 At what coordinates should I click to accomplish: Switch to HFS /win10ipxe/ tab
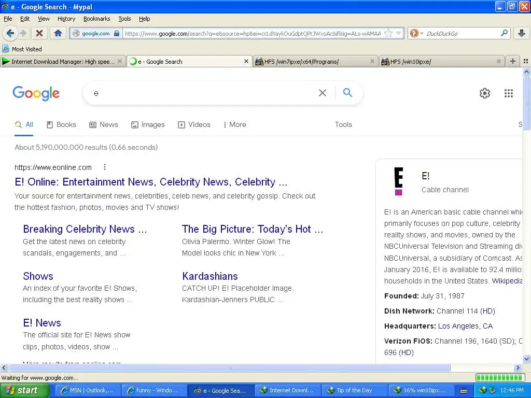click(441, 61)
